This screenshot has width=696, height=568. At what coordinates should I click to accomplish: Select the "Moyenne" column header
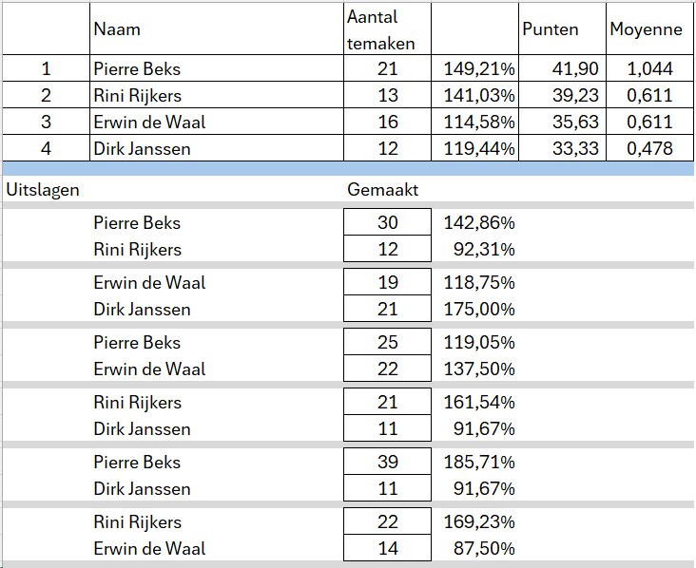646,29
